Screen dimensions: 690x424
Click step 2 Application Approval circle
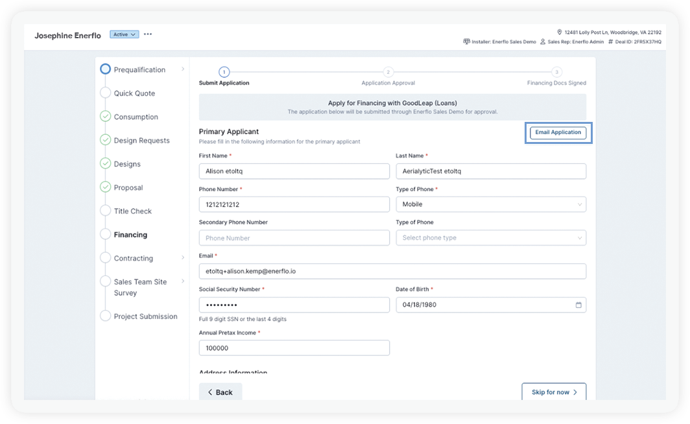[x=388, y=72]
